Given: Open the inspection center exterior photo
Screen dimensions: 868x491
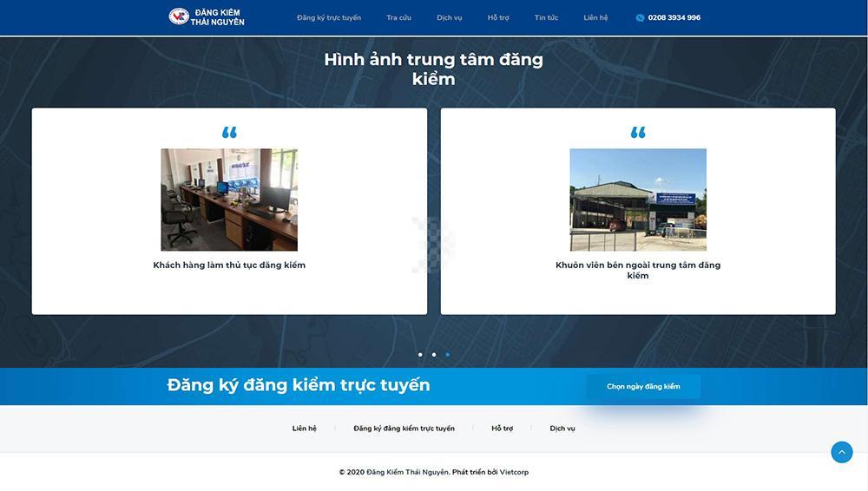Looking at the screenshot, I should click(638, 200).
